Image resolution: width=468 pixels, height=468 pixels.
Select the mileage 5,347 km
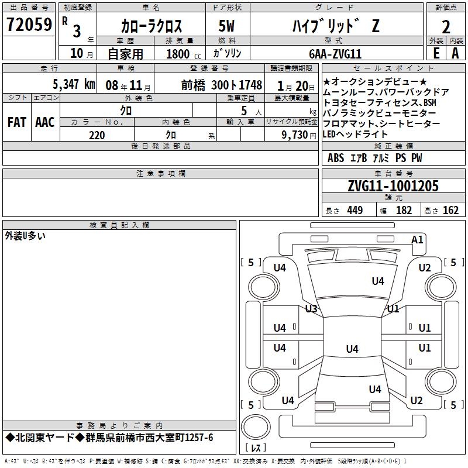[x=74, y=84]
